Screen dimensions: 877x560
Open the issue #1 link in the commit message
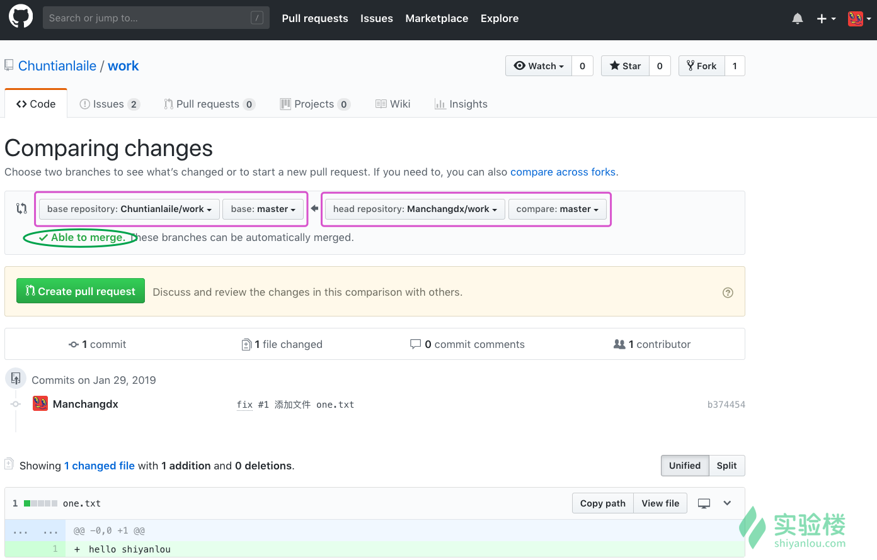(x=263, y=405)
